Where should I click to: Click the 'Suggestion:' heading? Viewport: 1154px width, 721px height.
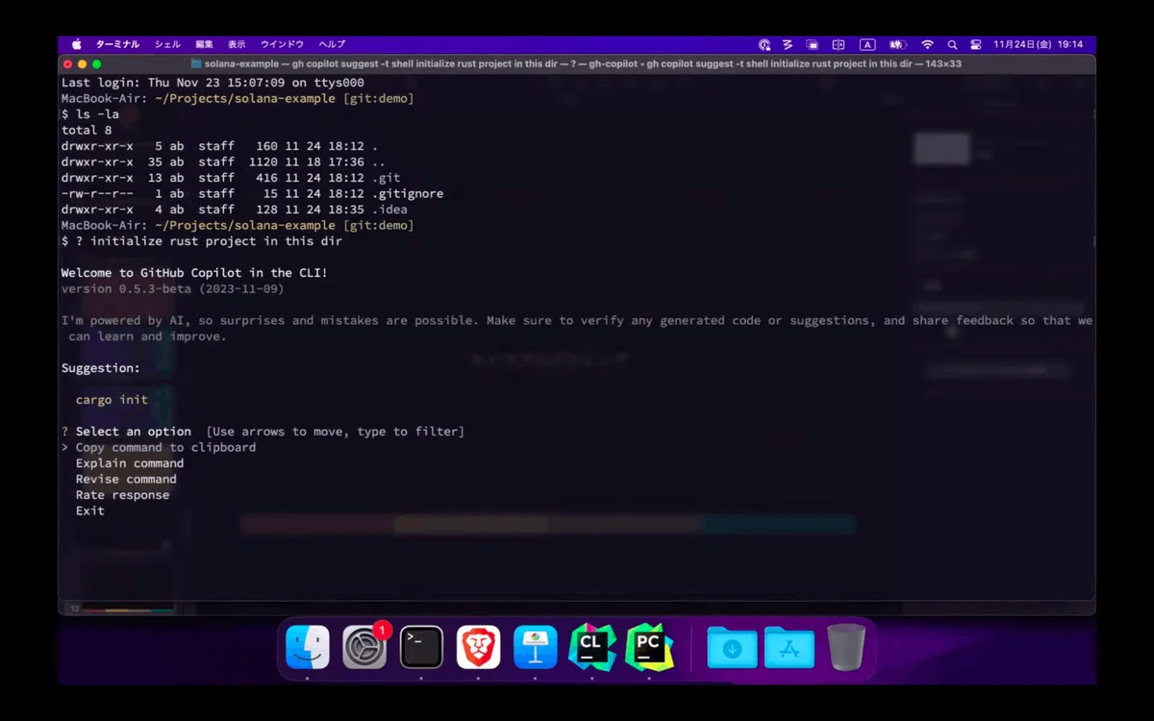pyautogui.click(x=101, y=368)
